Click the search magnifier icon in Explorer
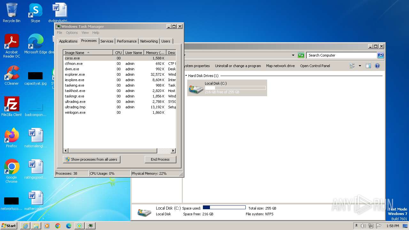Screen dimensions: 409x230 [380, 55]
